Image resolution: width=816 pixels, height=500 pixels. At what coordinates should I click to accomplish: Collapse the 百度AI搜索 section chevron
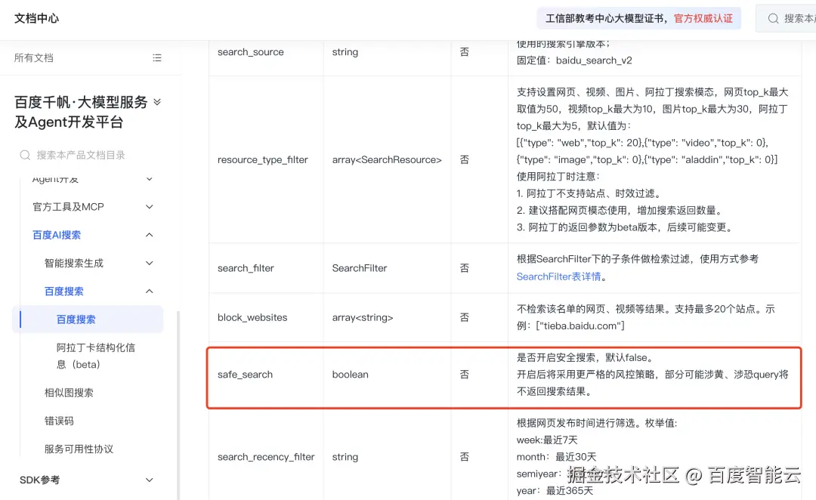150,235
